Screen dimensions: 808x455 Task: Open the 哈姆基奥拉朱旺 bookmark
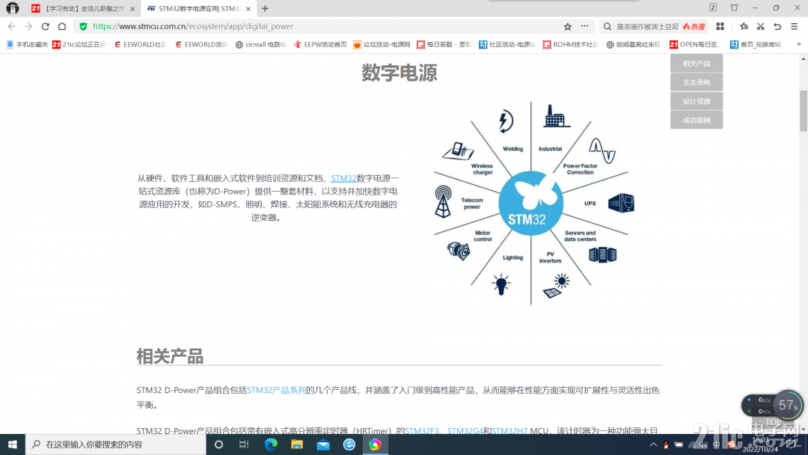pyautogui.click(x=634, y=45)
